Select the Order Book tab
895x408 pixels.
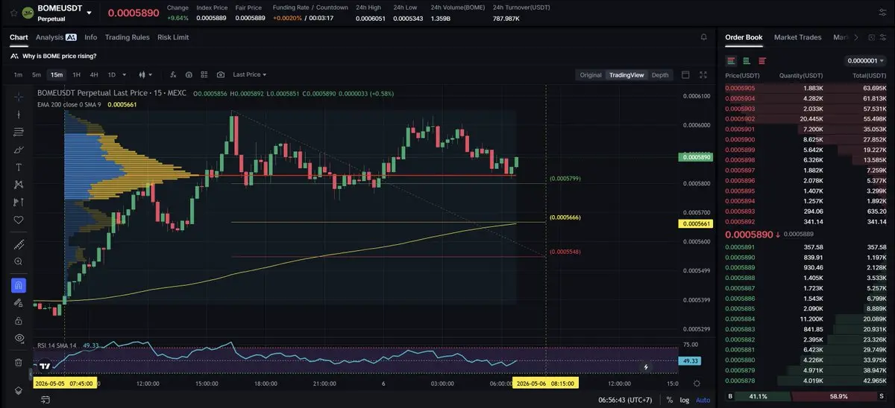click(x=744, y=37)
